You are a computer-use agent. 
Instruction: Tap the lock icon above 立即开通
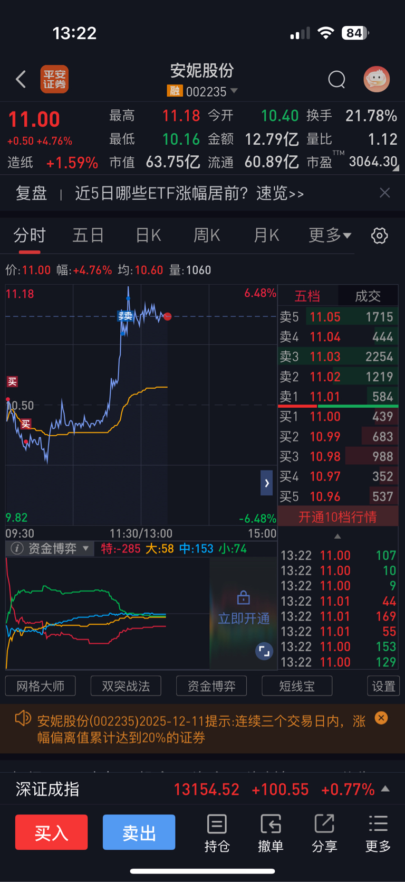coord(243,597)
